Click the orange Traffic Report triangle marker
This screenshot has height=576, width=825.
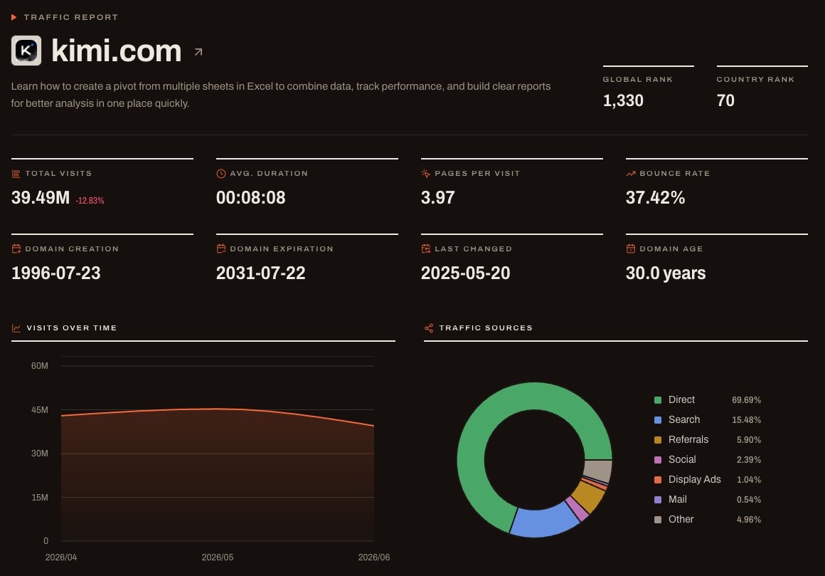point(14,17)
